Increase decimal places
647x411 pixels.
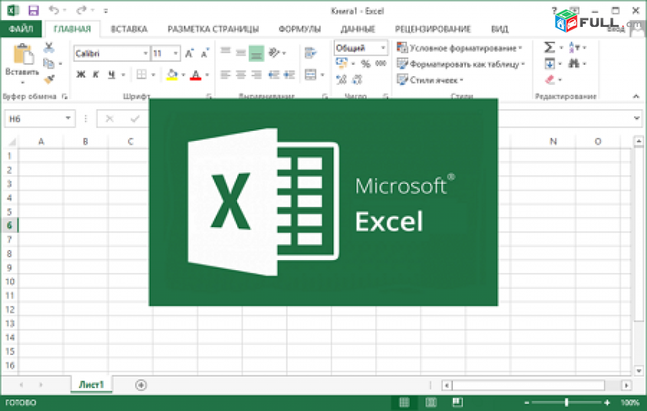[342, 80]
